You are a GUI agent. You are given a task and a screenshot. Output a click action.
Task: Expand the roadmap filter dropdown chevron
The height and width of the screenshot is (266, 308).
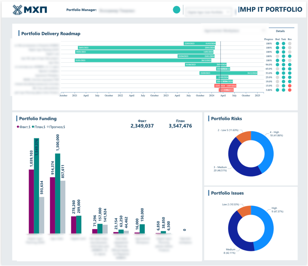[x=263, y=31]
